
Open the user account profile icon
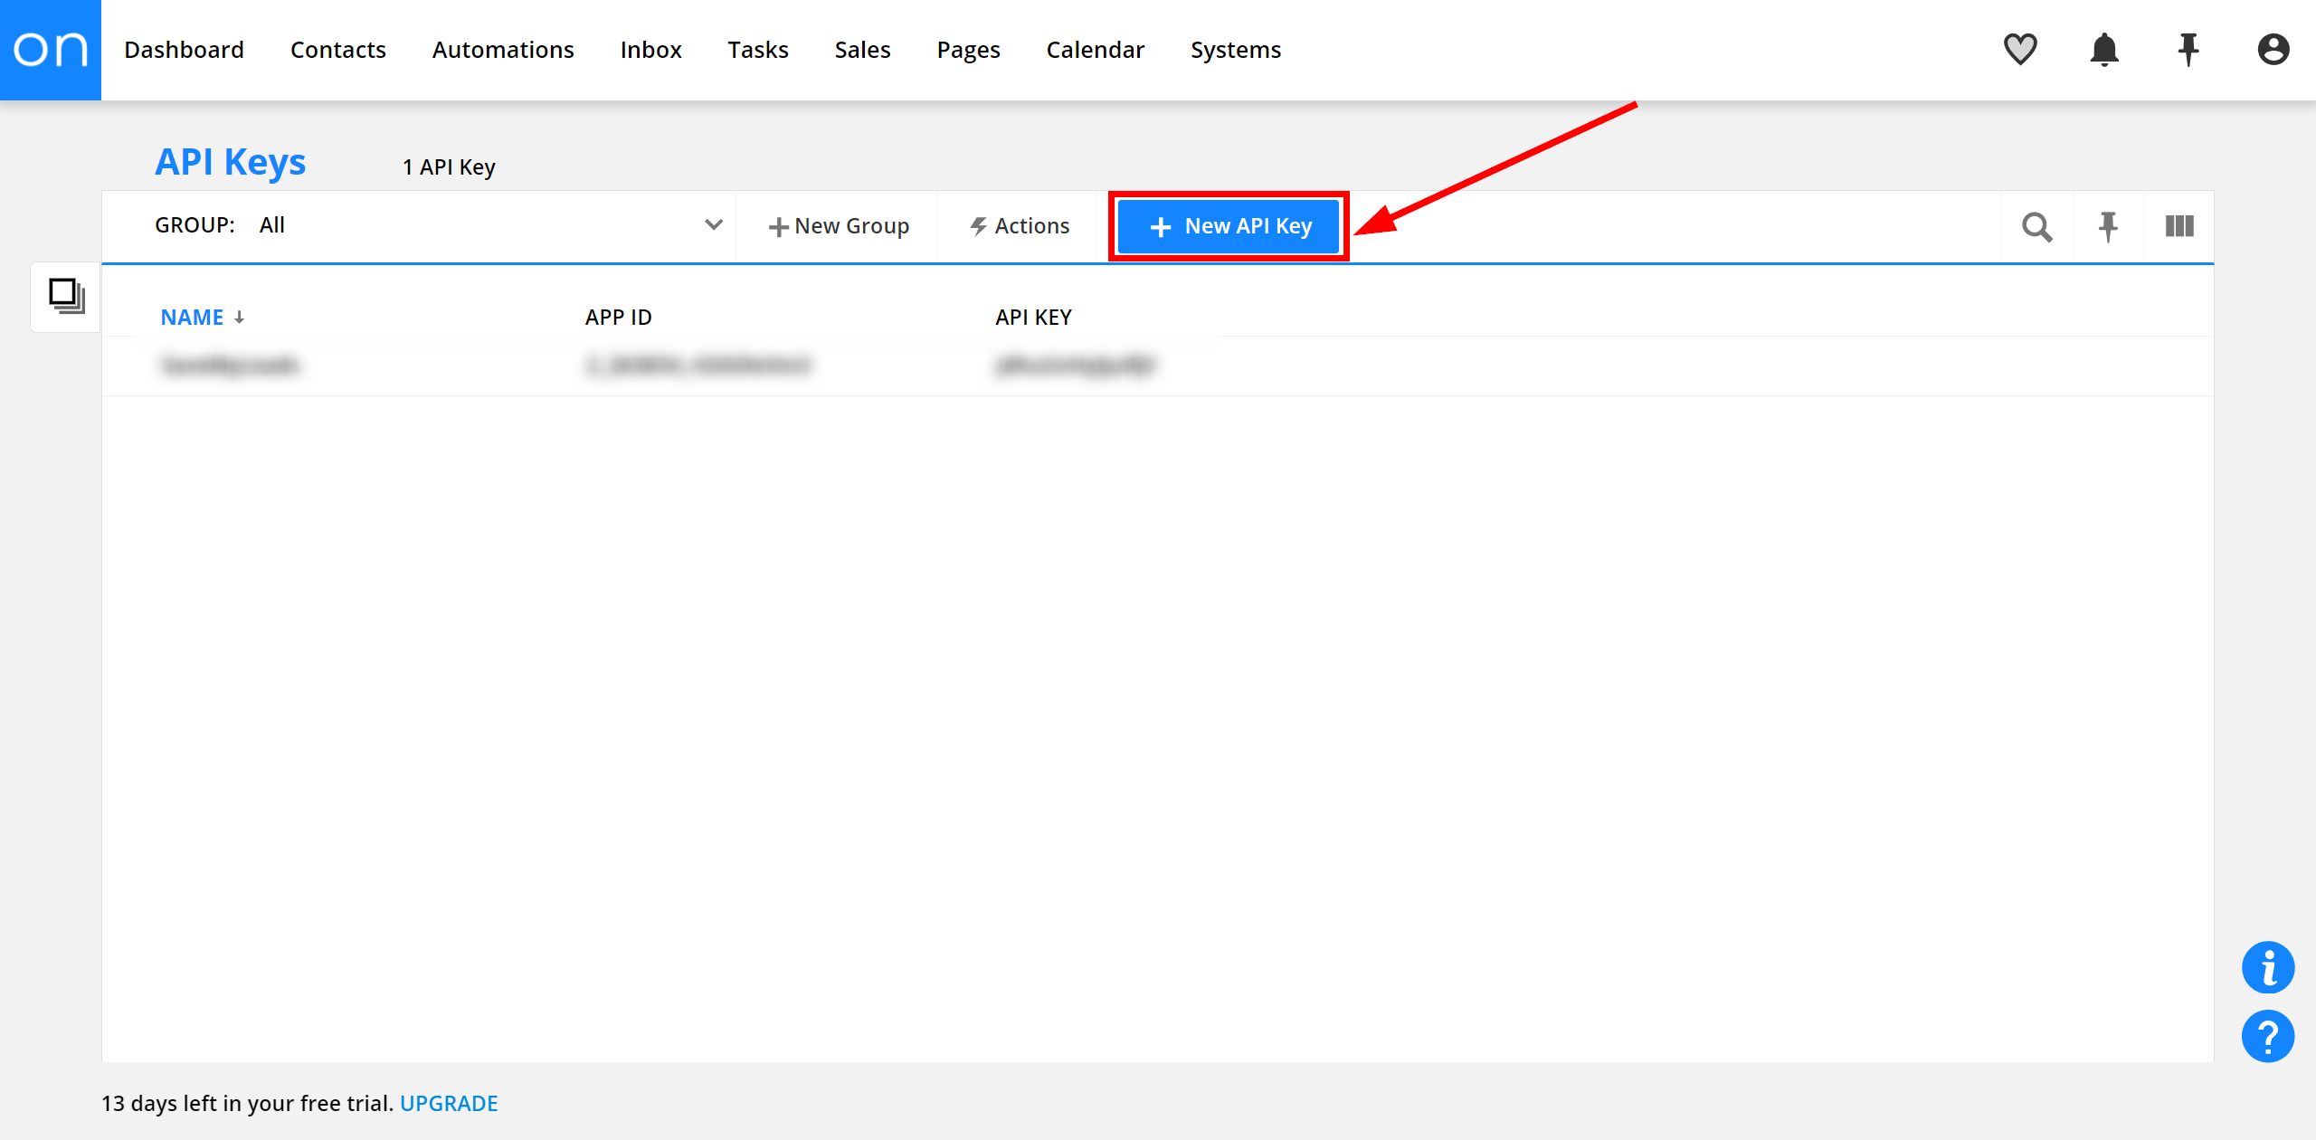[2273, 49]
